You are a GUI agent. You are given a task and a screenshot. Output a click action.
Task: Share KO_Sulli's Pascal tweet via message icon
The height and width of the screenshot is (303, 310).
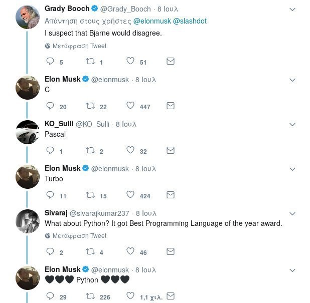171,151
